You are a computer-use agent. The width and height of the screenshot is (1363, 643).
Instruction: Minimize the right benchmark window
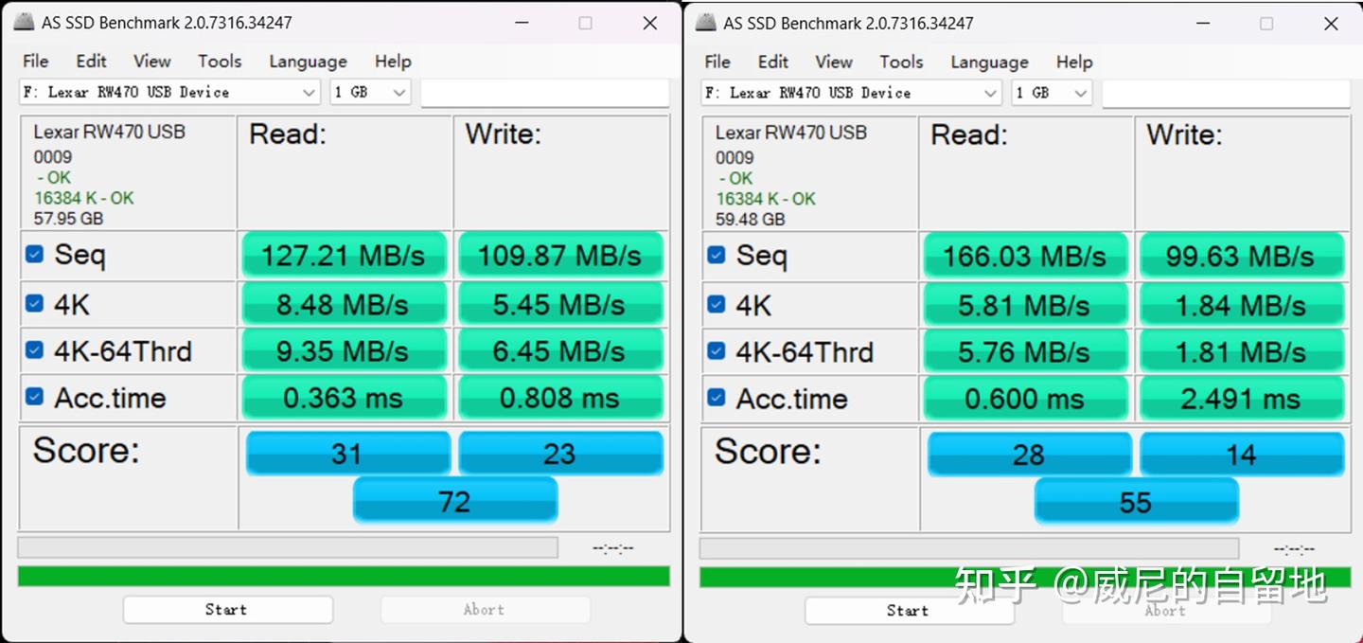(1202, 23)
